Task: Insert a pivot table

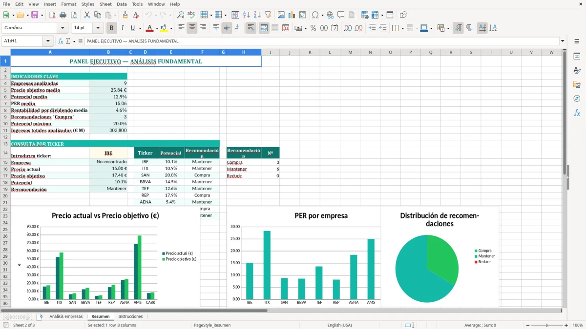Action: (x=303, y=15)
